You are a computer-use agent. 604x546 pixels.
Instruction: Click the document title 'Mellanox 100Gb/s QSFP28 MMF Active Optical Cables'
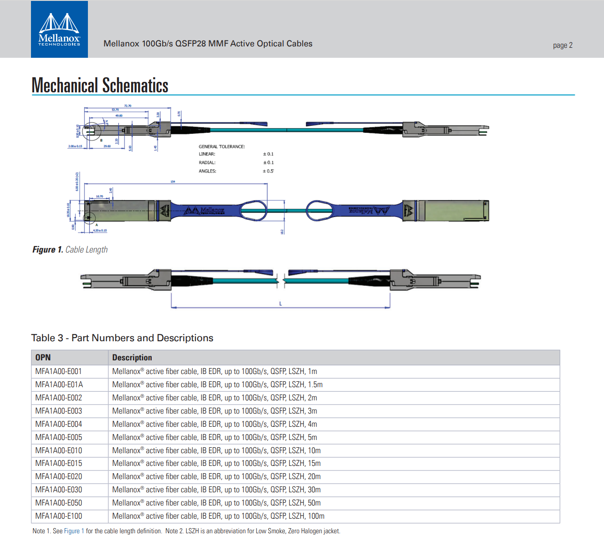pos(208,44)
